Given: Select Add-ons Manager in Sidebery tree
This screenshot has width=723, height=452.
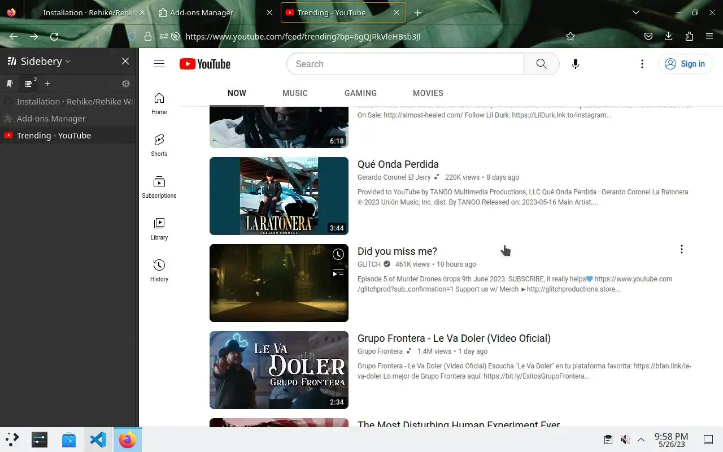Looking at the screenshot, I should (x=68, y=119).
